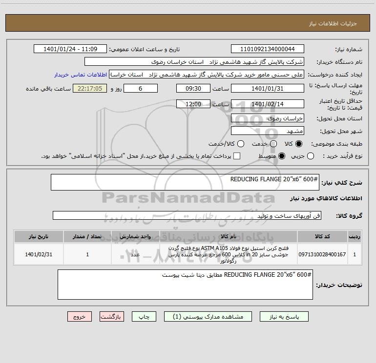The height and width of the screenshot is (363, 376).
Task: Click the delivery province field خراسان رضوی
Action: [x=268, y=118]
